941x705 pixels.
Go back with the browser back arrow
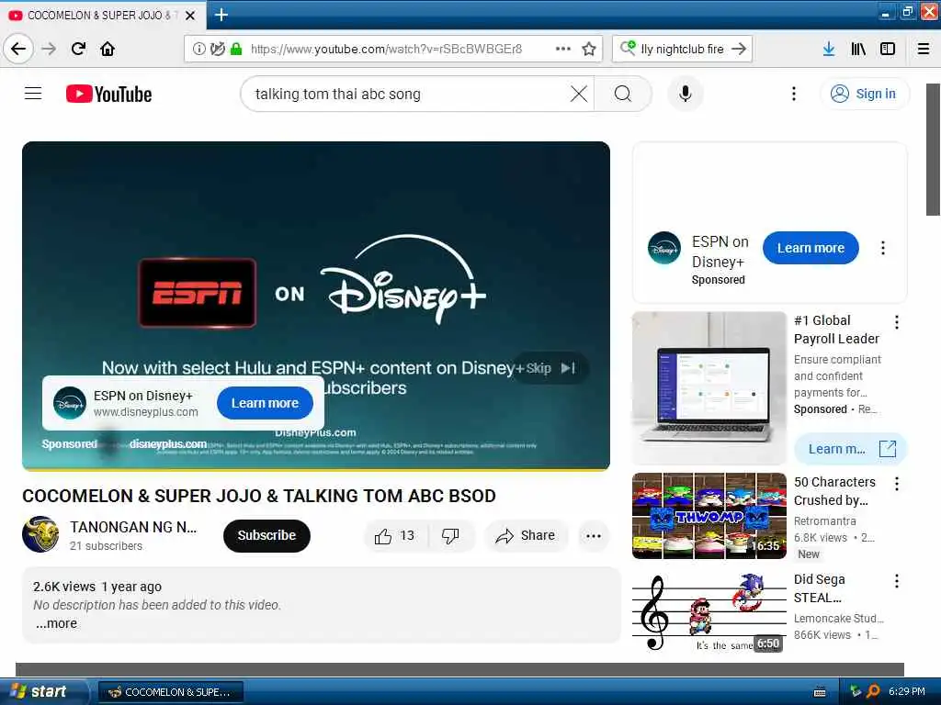(18, 49)
